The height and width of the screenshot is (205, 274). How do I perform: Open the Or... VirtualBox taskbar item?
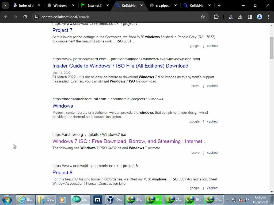coord(115,200)
